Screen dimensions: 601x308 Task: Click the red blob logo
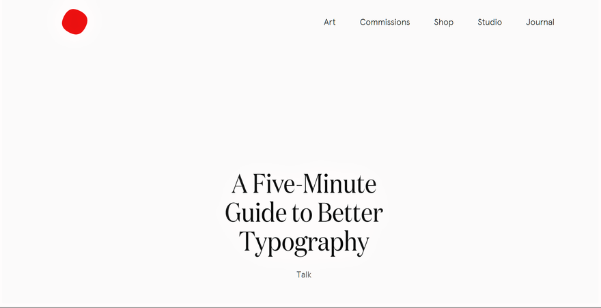[74, 22]
